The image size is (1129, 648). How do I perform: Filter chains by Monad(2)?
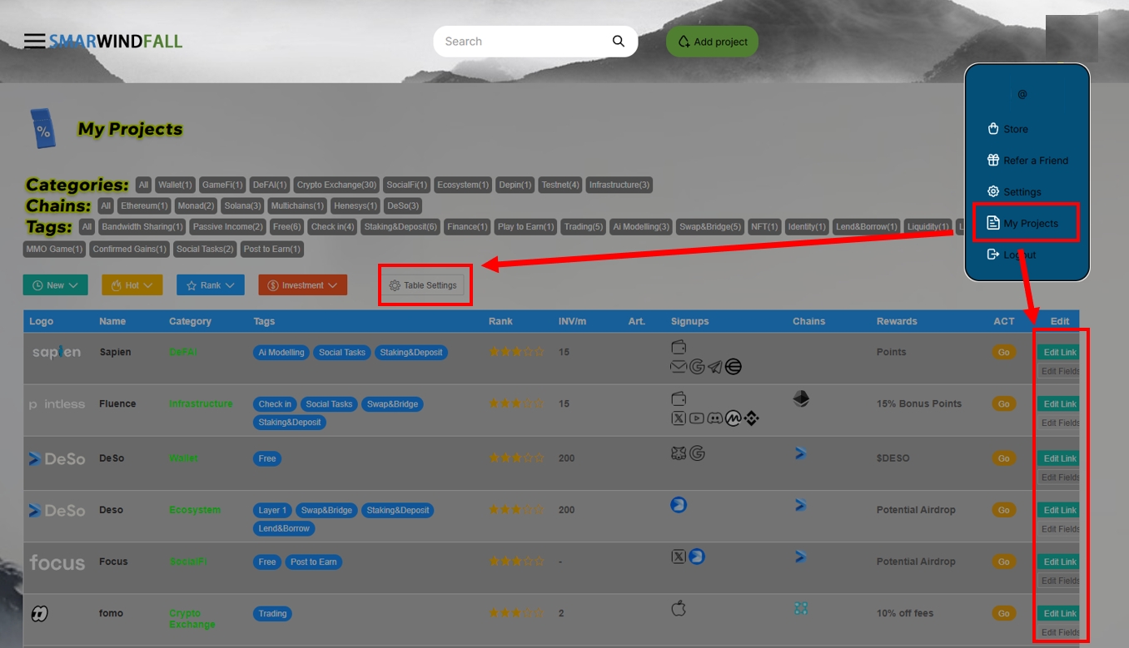[x=196, y=205]
